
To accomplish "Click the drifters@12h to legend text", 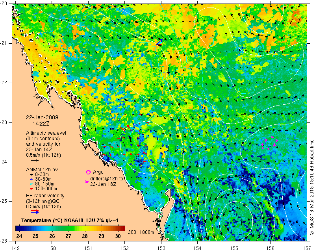I will (106, 179).
